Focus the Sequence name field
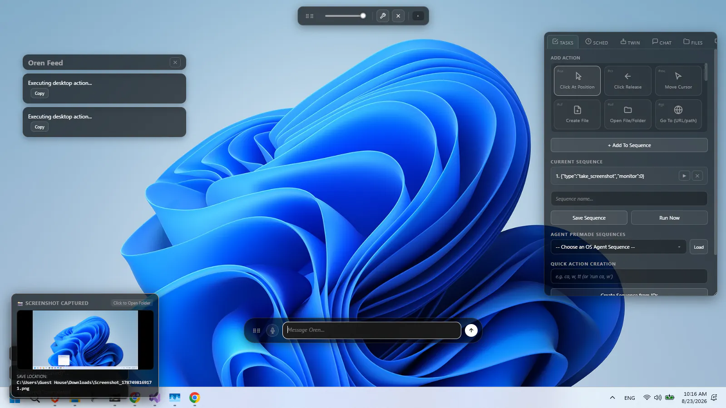 tap(629, 199)
